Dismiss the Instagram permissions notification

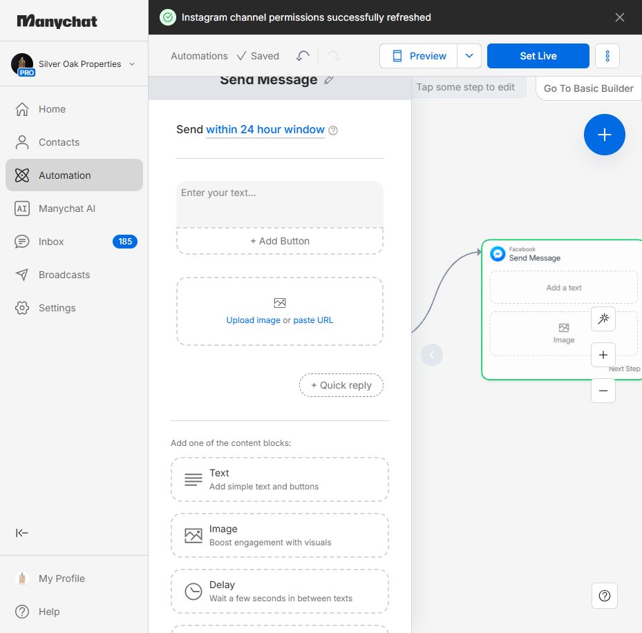[619, 17]
